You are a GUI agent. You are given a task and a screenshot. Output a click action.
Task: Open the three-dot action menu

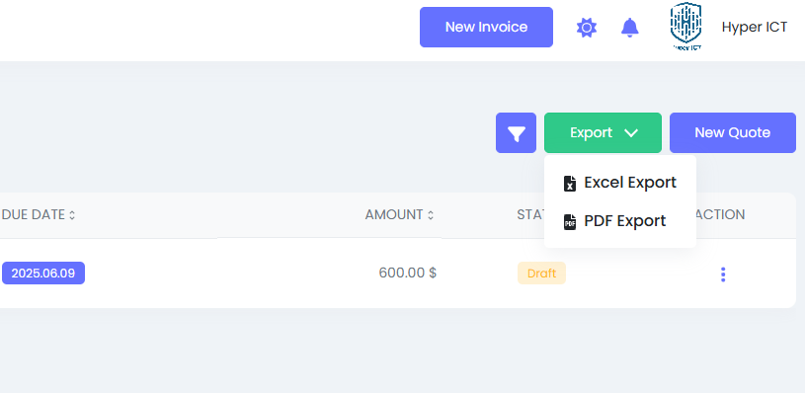[x=723, y=275]
